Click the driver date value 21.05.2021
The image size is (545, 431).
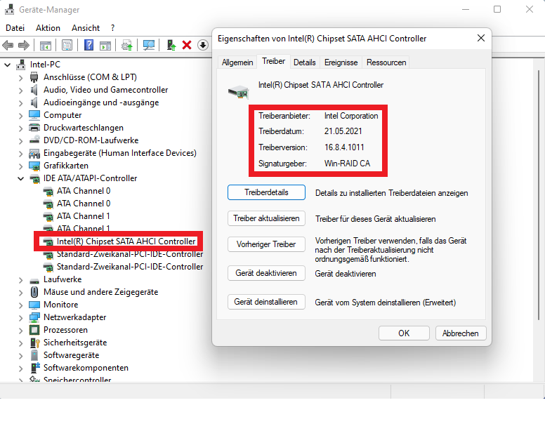pyautogui.click(x=343, y=131)
